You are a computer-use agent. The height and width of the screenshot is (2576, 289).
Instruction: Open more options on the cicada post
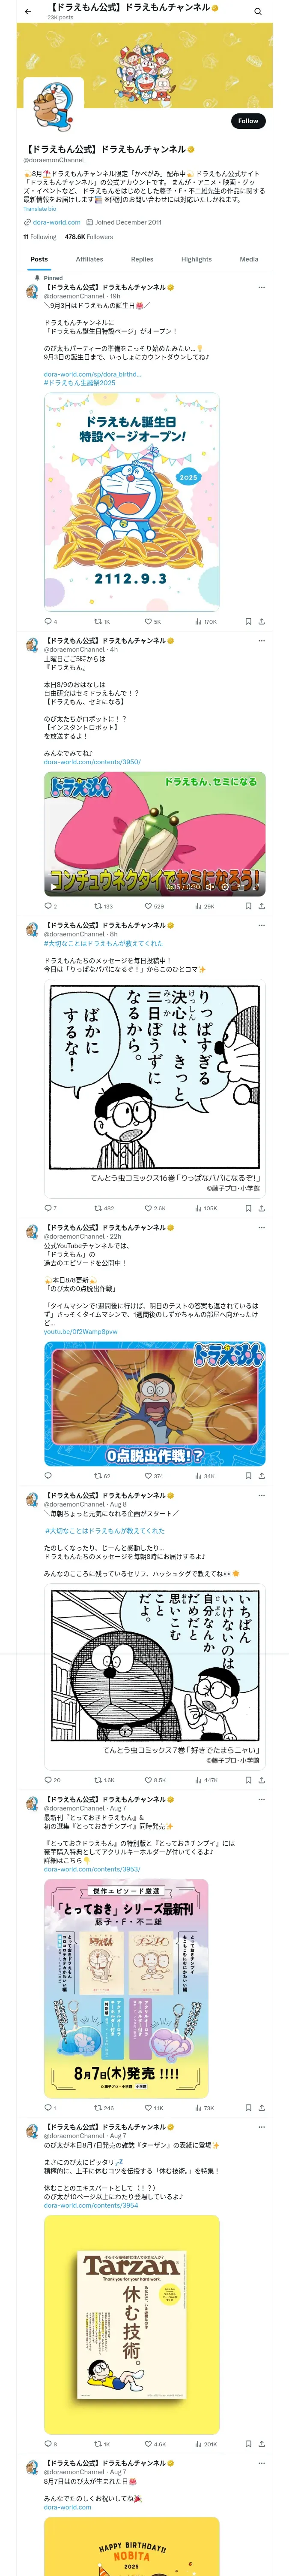(x=261, y=640)
